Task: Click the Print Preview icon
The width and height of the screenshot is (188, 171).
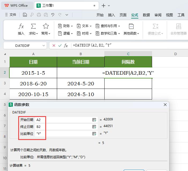Action: [x=46, y=15]
